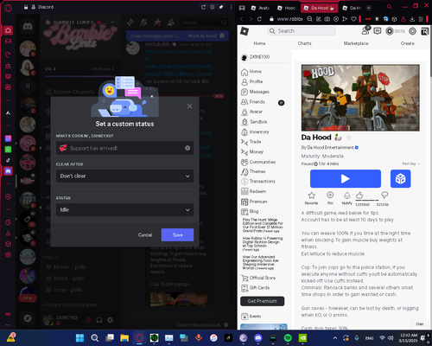Viewport: 432px width, 346px height.
Task: Edit the 'Support has arrived!' status field
Action: [x=124, y=148]
